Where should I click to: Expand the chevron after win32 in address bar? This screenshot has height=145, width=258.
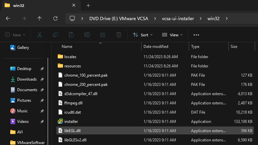226,18
